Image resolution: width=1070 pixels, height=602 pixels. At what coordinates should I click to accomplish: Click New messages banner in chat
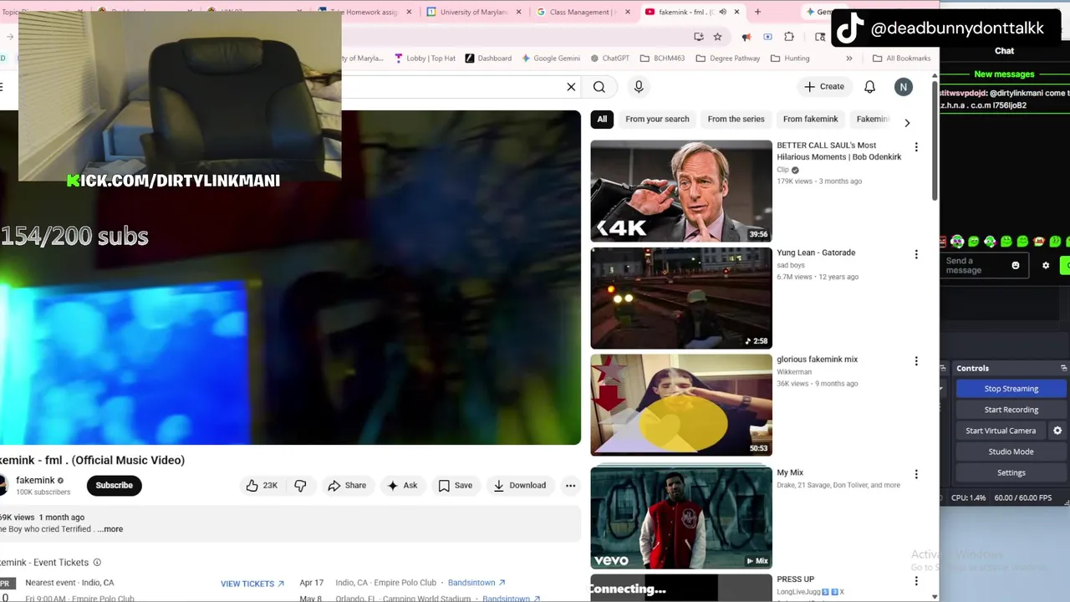pyautogui.click(x=1004, y=74)
